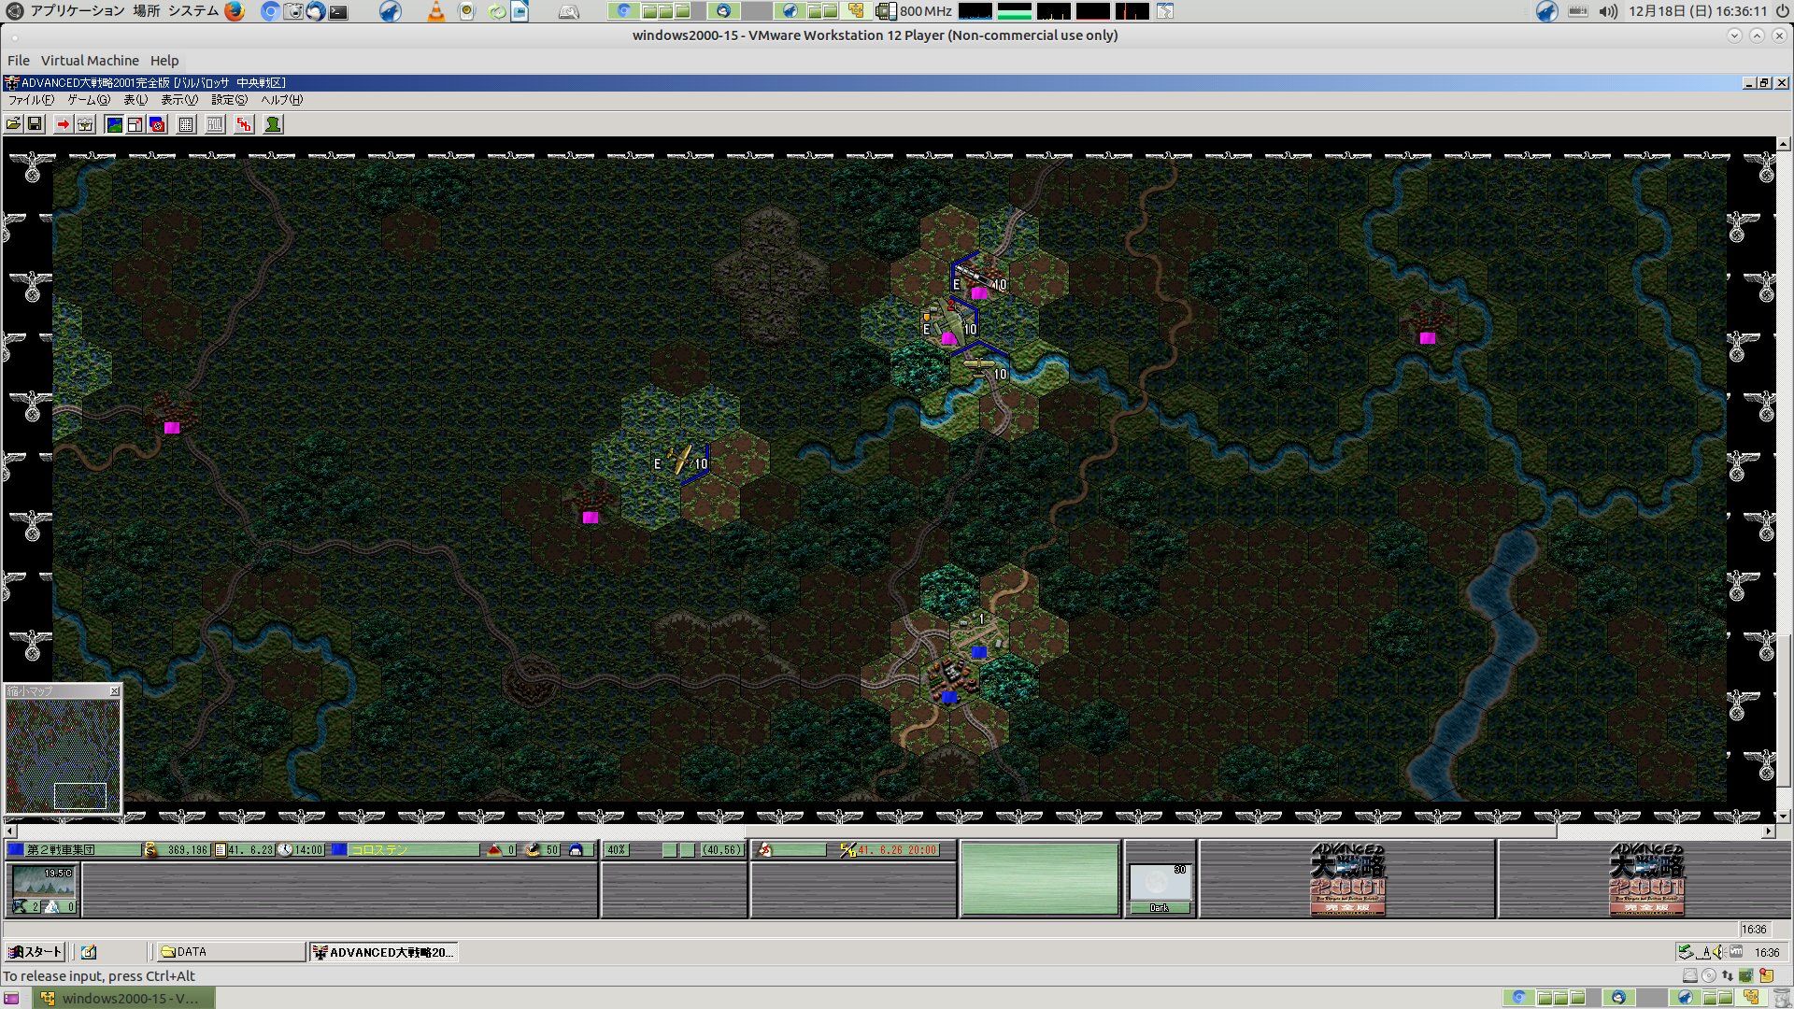Click the magenta-flag city in the far east
The height and width of the screenshot is (1009, 1794).
pyautogui.click(x=1427, y=325)
